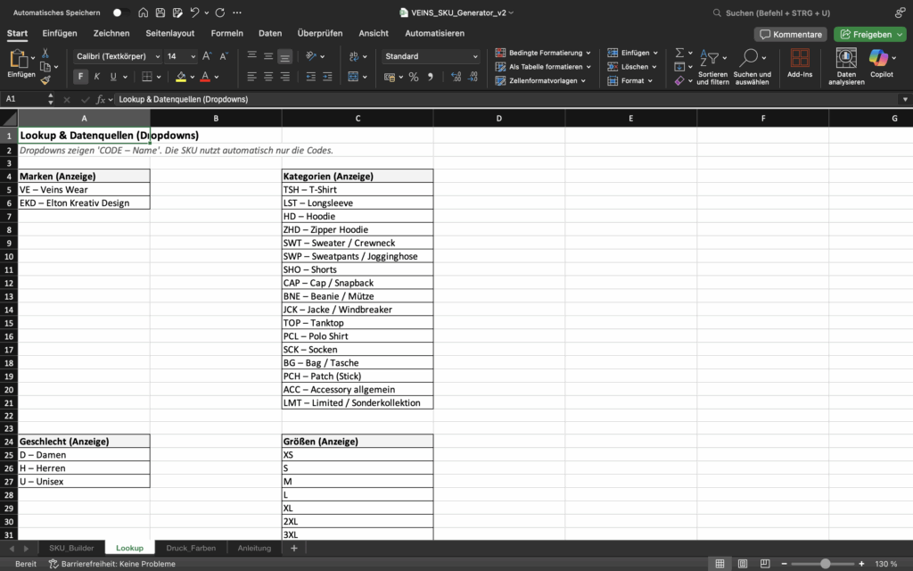
Task: Click the Format Painter brush icon
Action: point(45,80)
